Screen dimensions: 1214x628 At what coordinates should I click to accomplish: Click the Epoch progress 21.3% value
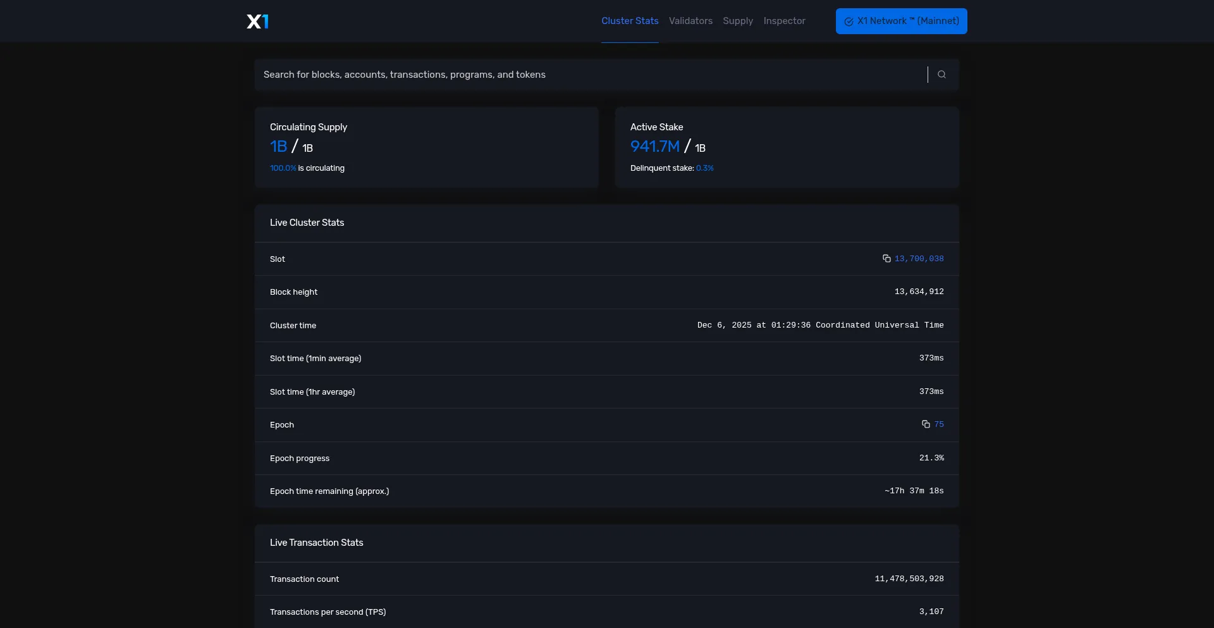tap(931, 458)
